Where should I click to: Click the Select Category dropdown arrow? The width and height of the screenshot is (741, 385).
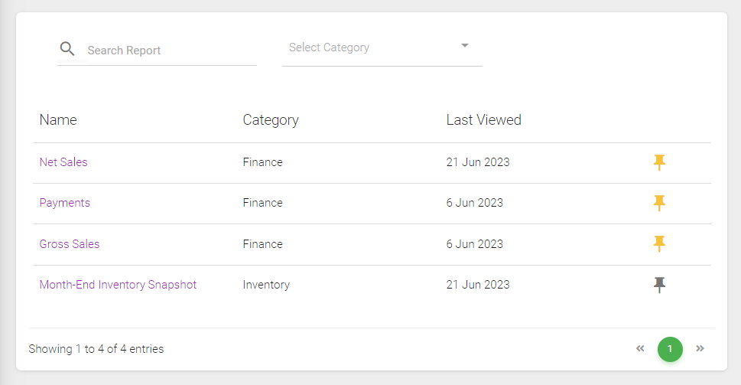pyautogui.click(x=464, y=46)
